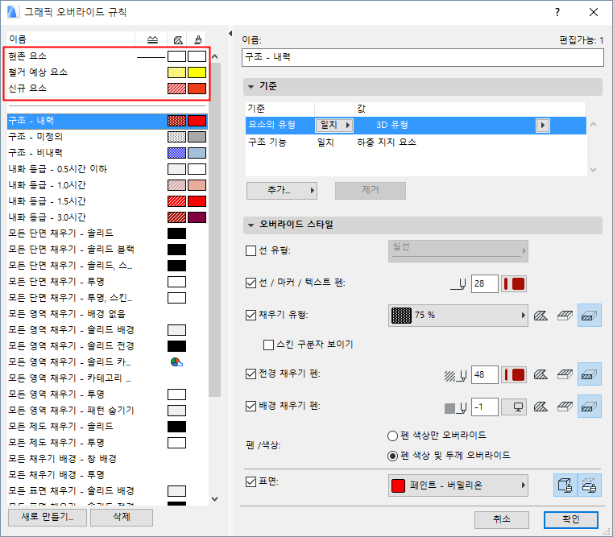
Task: Click rule list scrollbar down arrow
Action: 214,499
